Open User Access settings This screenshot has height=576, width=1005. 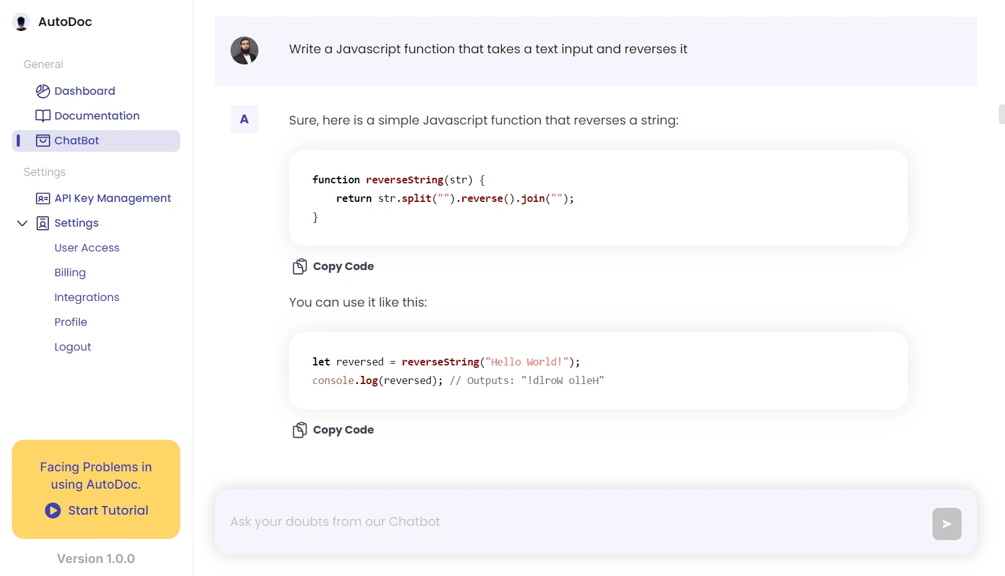pos(87,248)
